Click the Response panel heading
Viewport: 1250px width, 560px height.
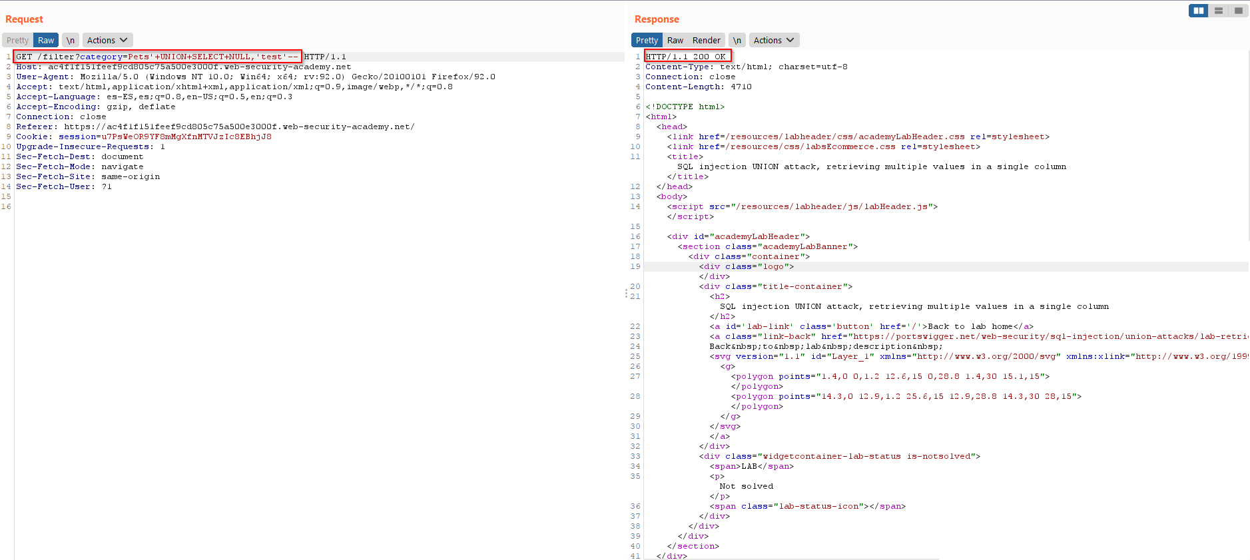coord(657,19)
